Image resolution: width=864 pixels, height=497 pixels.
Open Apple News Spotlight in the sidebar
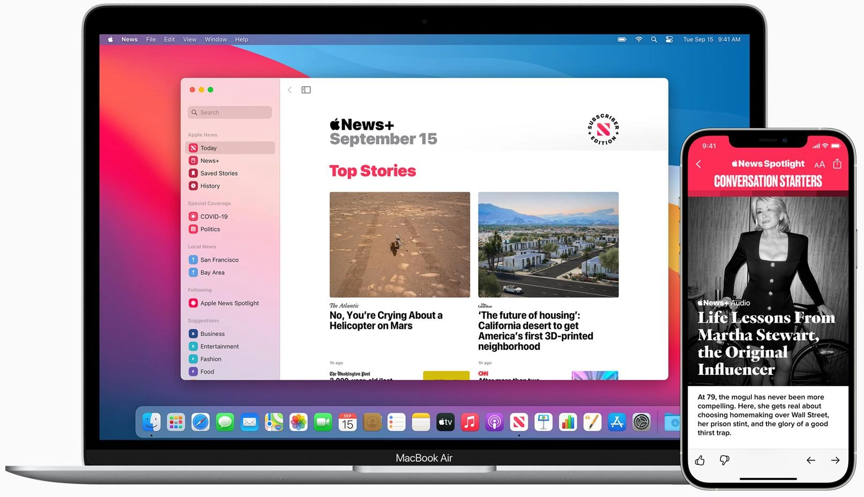click(230, 303)
